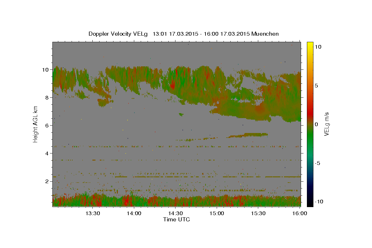
Task: Click the yellow top of the colorbar
Action: [310, 45]
